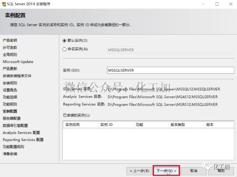Click the disabled named instance MSSQLSERVER field
The height and width of the screenshot is (177, 237).
pyautogui.click(x=171, y=50)
